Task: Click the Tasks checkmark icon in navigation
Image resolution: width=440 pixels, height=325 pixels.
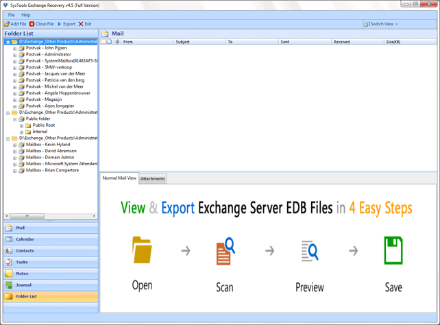Action: click(x=9, y=262)
